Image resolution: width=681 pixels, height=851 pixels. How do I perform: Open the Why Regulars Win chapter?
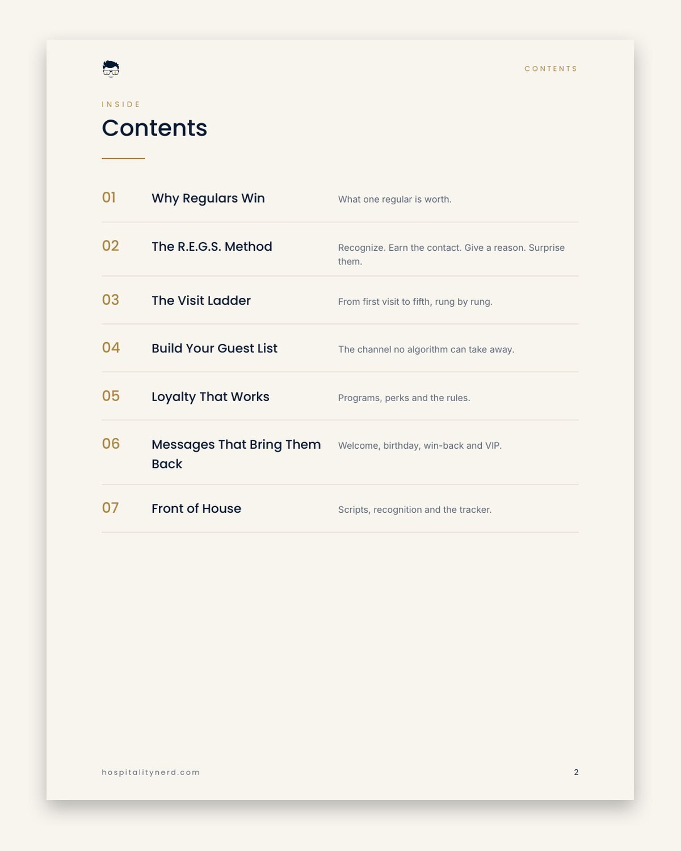point(208,199)
